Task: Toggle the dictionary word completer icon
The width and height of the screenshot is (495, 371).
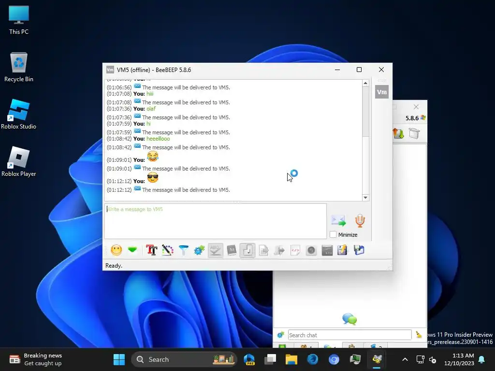Action: pos(232,250)
